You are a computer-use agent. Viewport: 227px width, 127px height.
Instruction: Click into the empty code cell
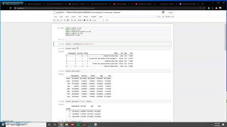pyautogui.click(x=118, y=40)
